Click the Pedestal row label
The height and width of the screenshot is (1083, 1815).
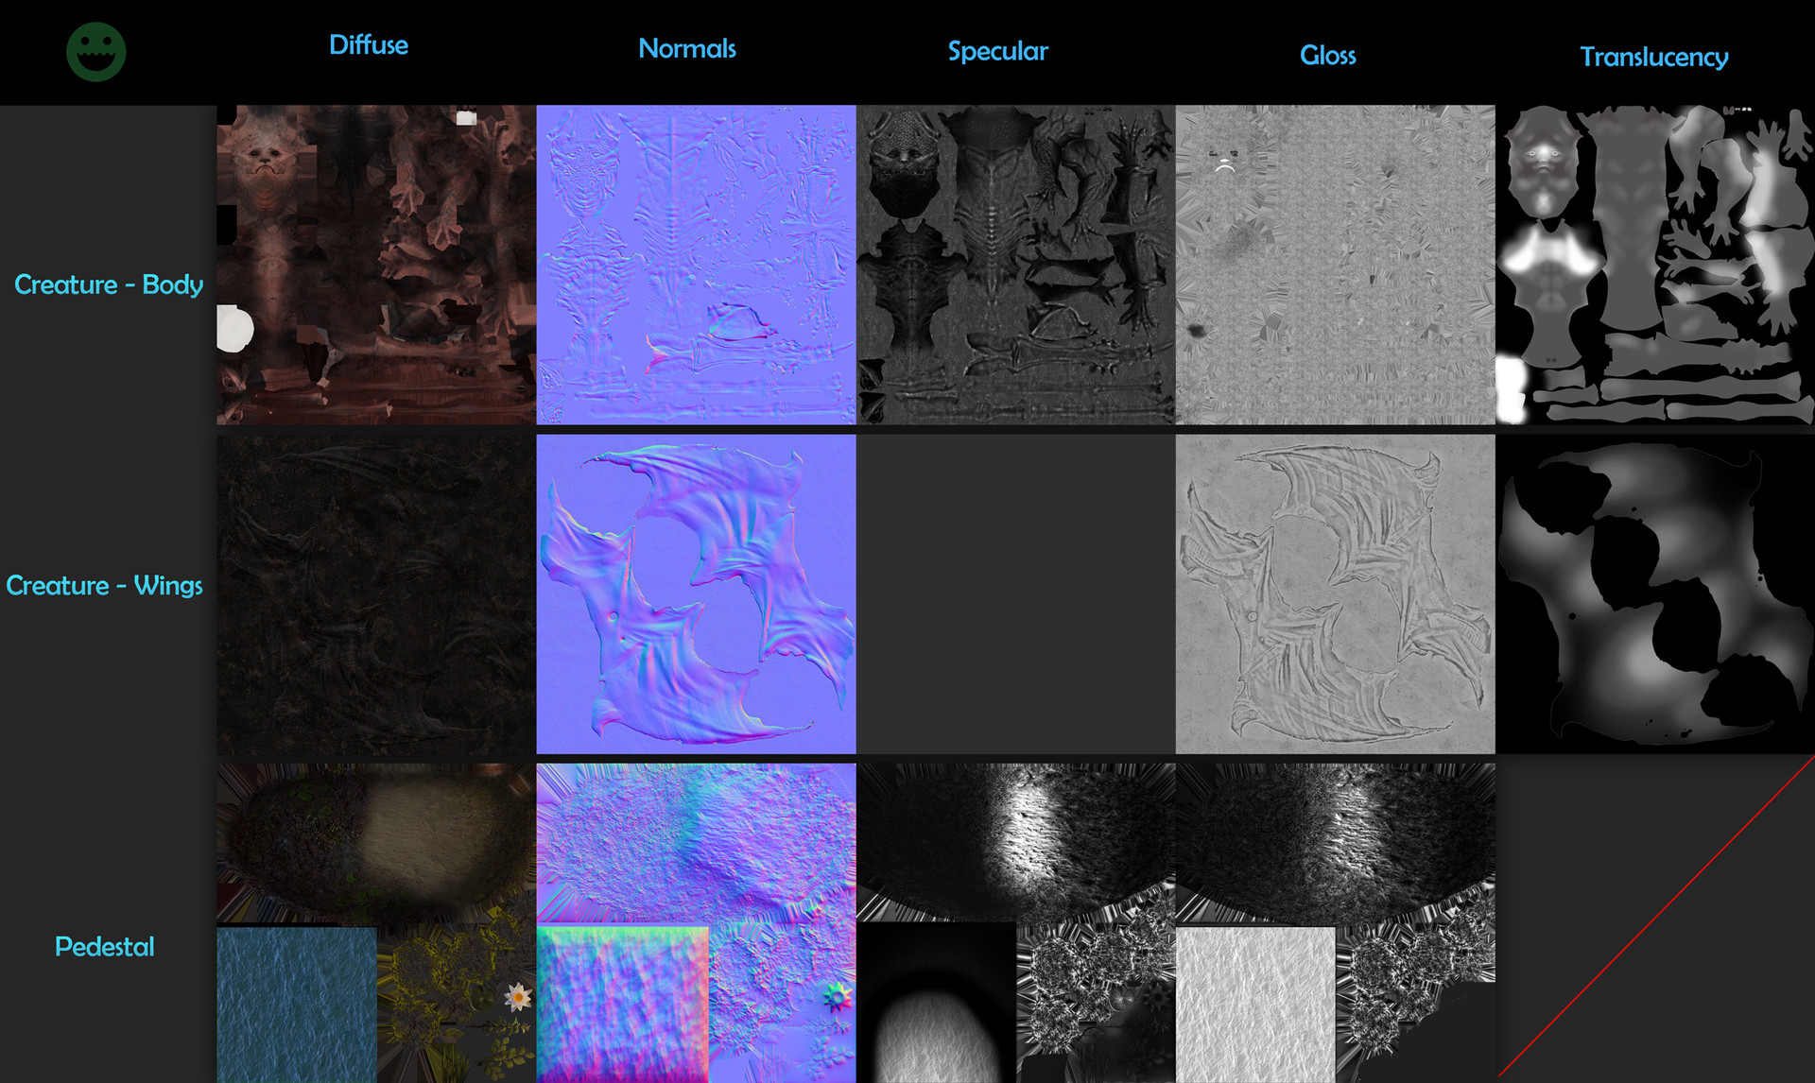[104, 947]
